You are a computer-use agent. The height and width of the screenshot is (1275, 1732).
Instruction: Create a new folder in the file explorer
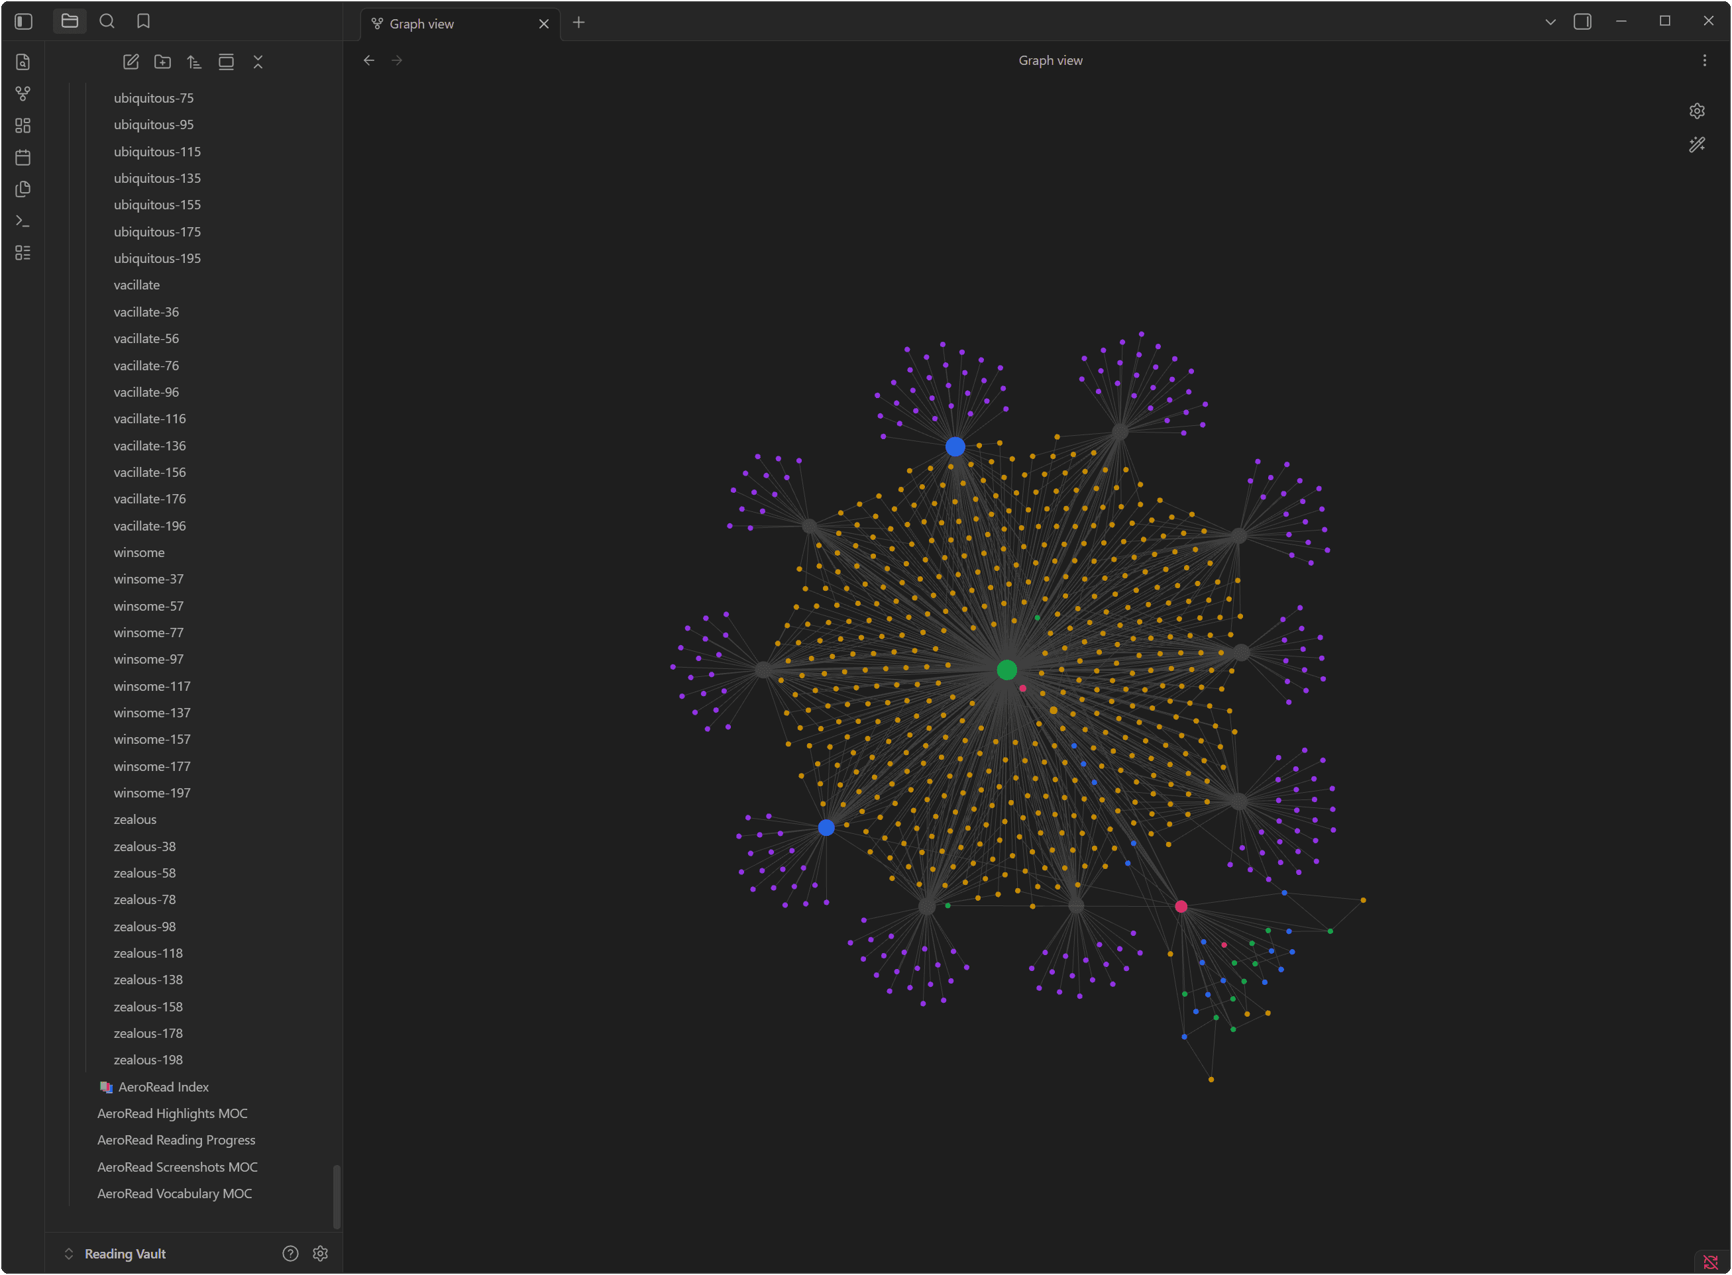click(x=162, y=62)
